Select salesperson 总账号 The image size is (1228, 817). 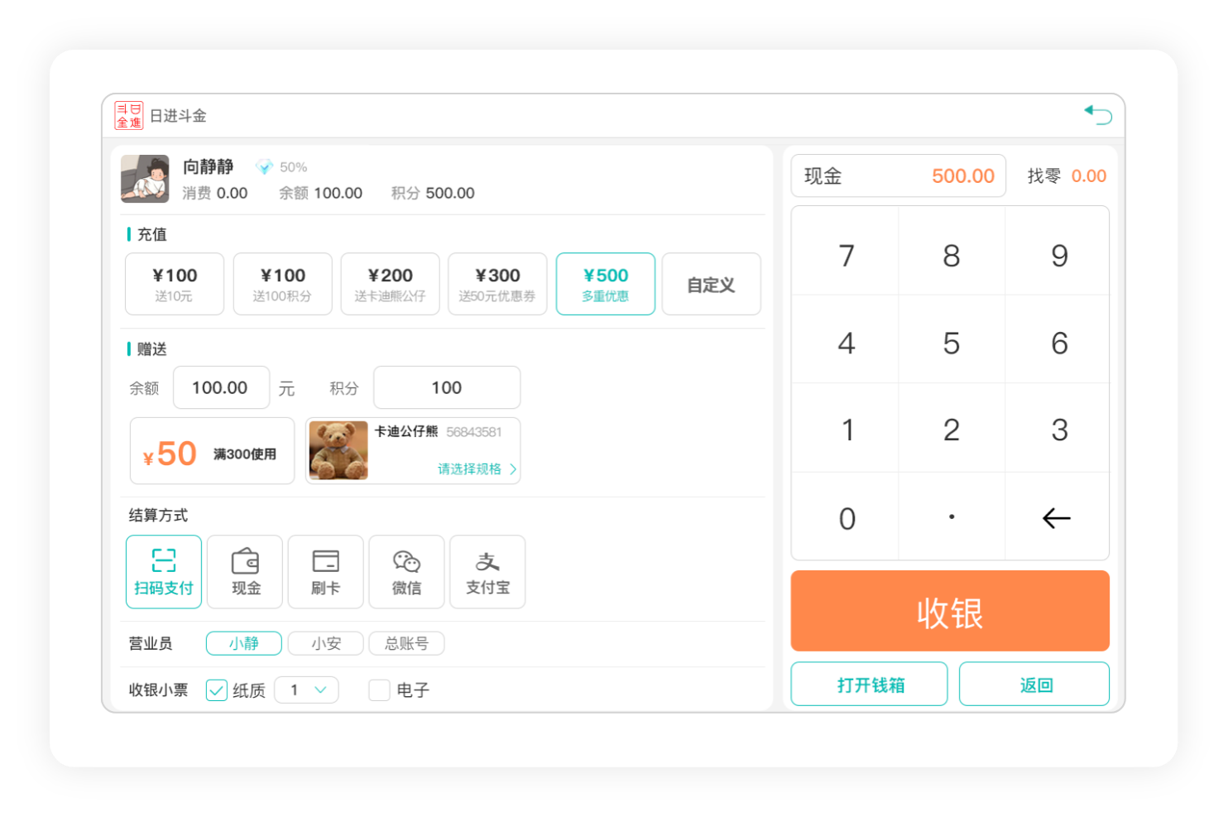point(406,643)
